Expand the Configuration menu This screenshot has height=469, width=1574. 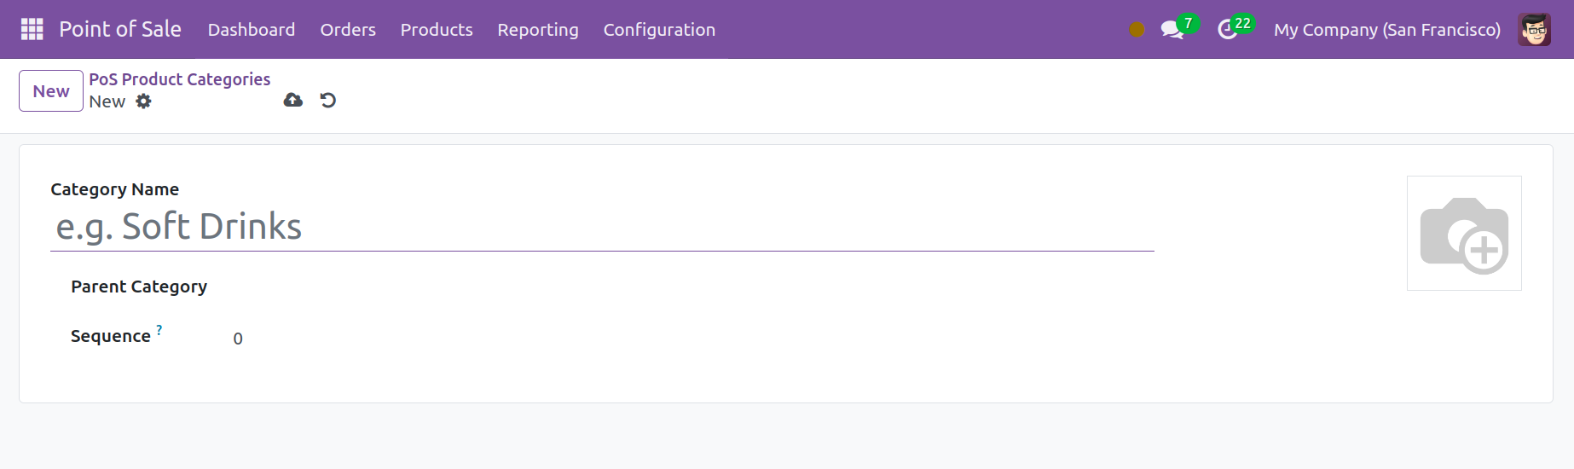(x=659, y=30)
